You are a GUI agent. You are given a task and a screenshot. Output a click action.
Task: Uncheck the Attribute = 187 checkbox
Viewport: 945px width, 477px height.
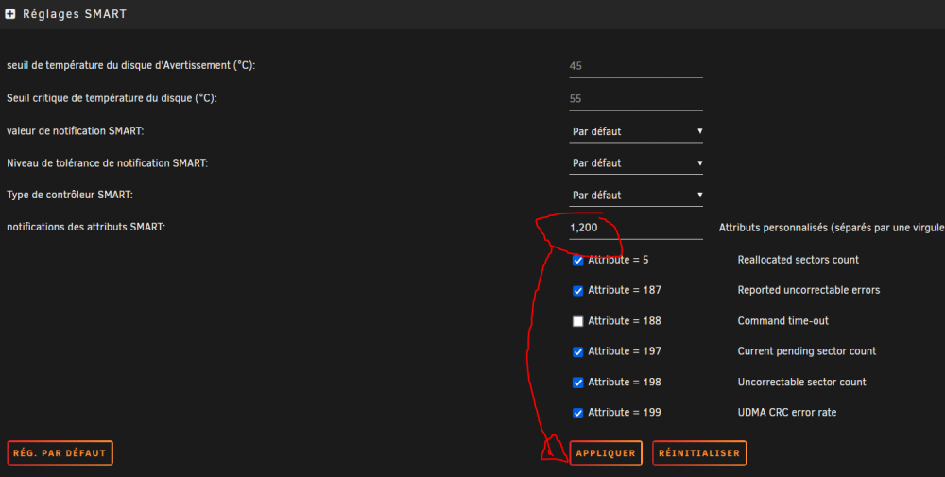(578, 291)
